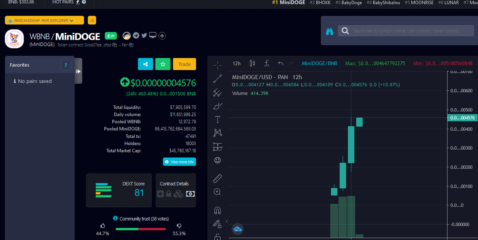Click the BNB price in header

pos(21,2)
